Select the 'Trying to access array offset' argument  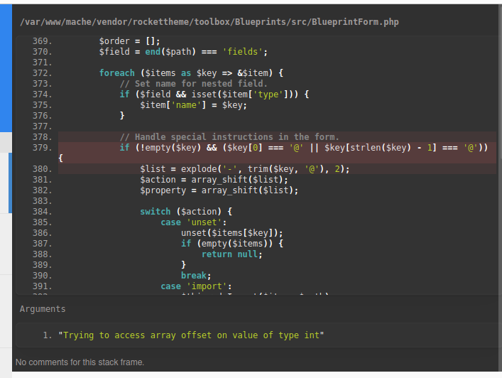coord(191,335)
